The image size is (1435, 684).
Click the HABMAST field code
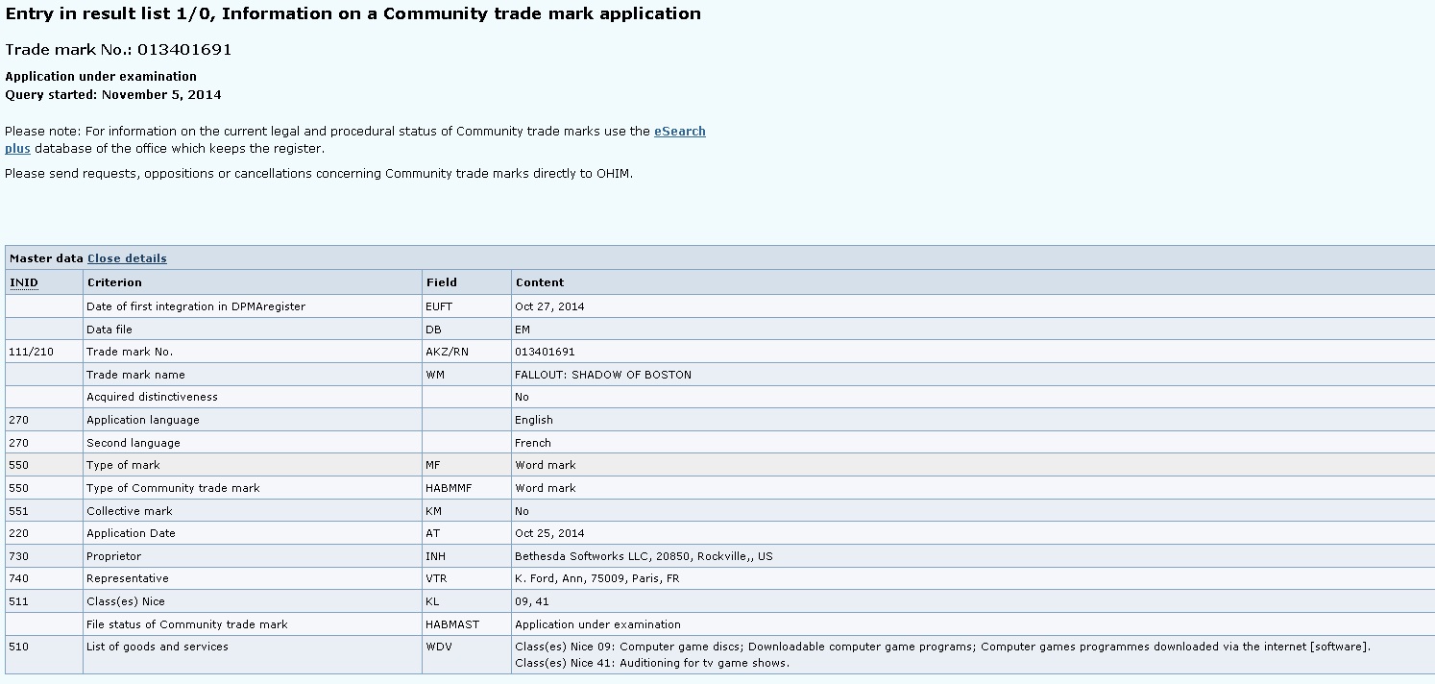click(x=452, y=624)
